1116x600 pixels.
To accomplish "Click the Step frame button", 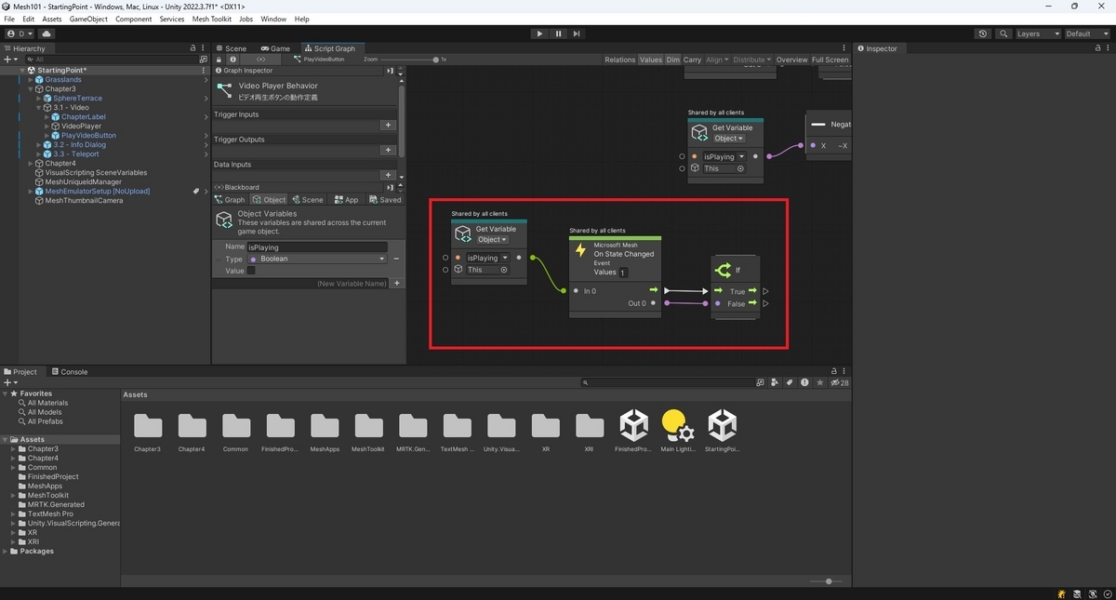I will 577,33.
